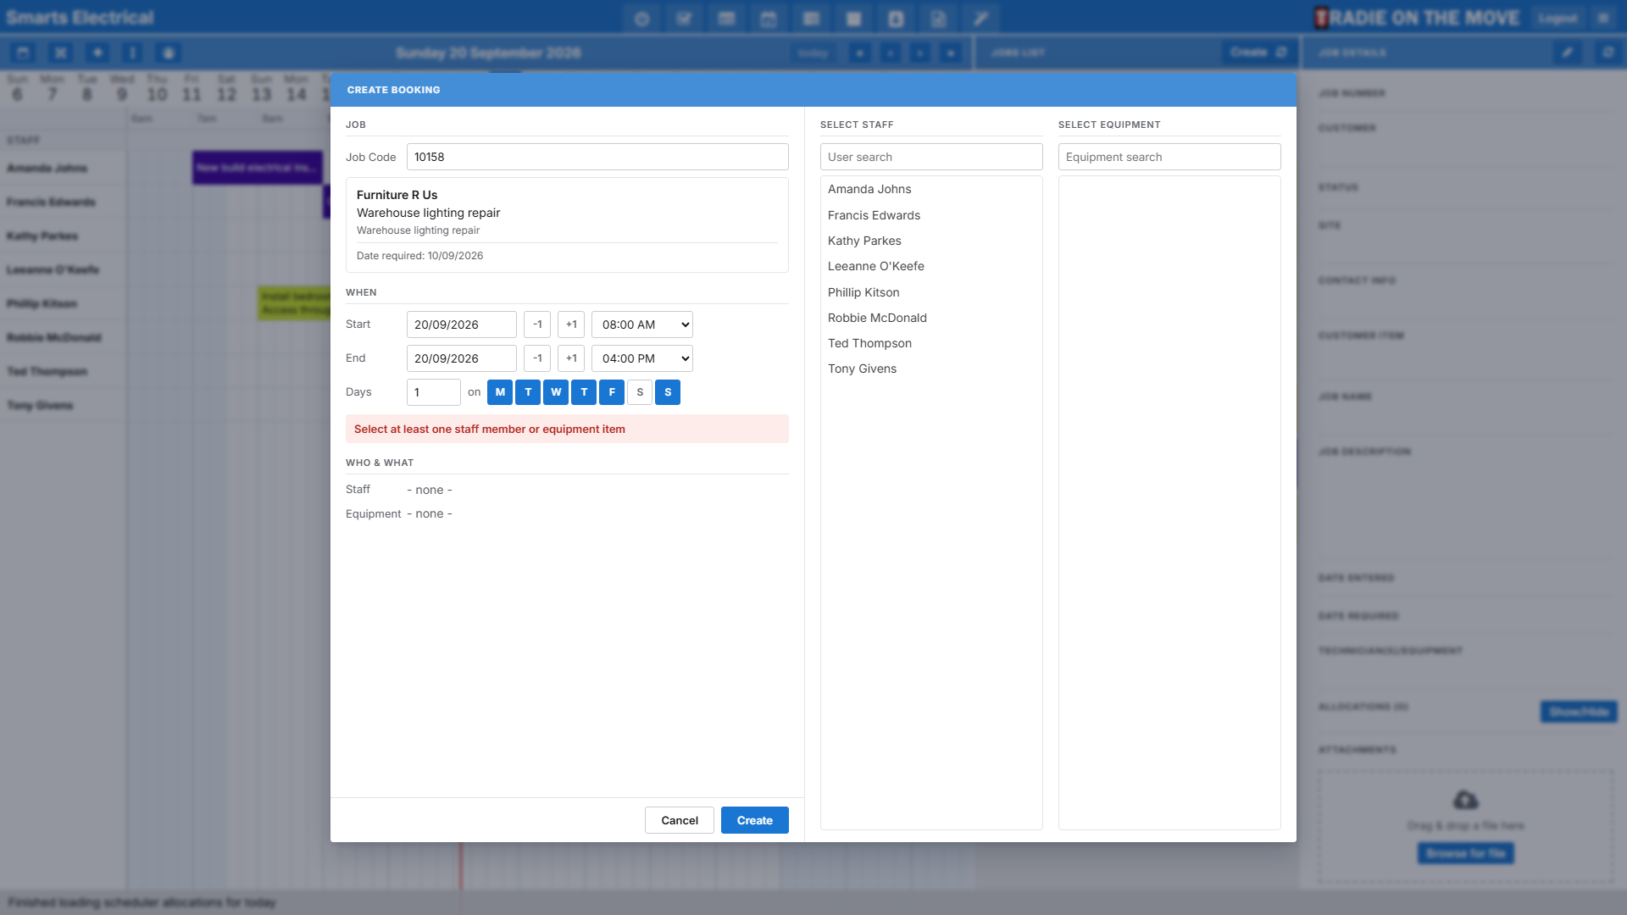Viewport: 1627px width, 915px height.
Task: Click the Logout button
Action: (1558, 18)
